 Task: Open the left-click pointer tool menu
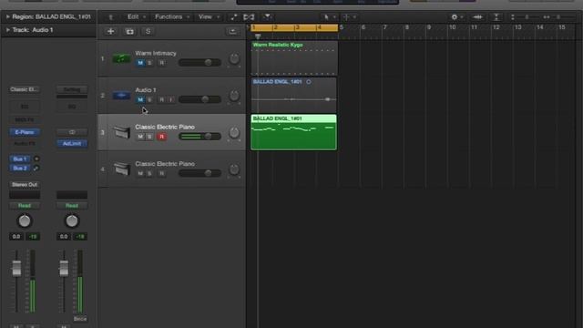click(329, 17)
